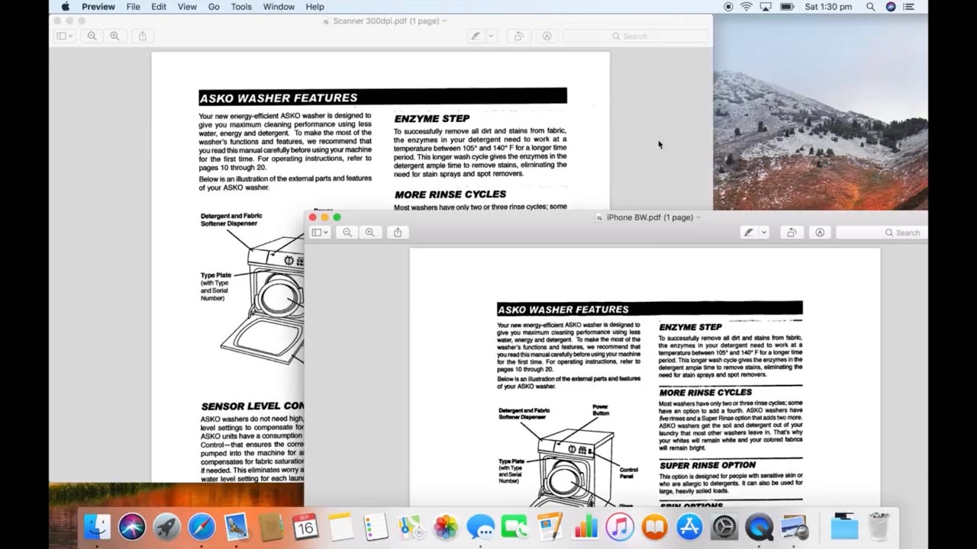The width and height of the screenshot is (977, 549).
Task: Open Maps from the Dock
Action: (411, 527)
